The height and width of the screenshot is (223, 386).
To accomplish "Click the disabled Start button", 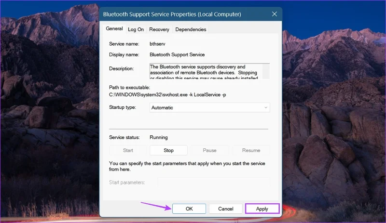I will pos(128,150).
